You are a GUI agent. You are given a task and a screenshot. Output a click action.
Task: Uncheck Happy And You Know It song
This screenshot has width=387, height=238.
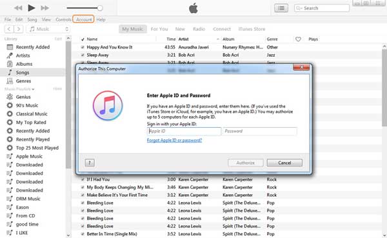point(83,47)
